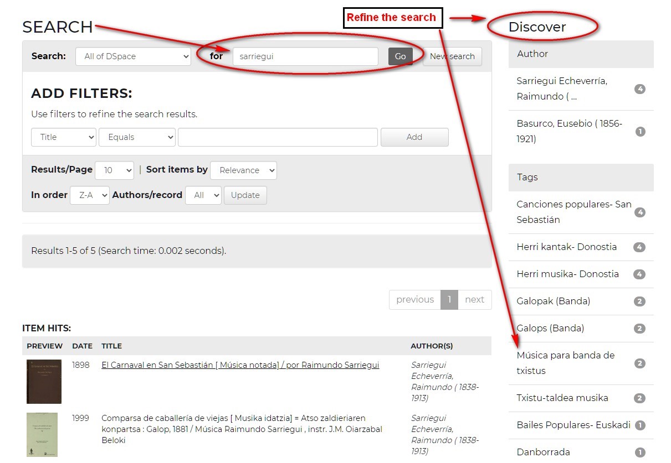The width and height of the screenshot is (671, 463).
Task: Select the 'Herri kantak- Donostia' tag
Action: [x=566, y=247]
